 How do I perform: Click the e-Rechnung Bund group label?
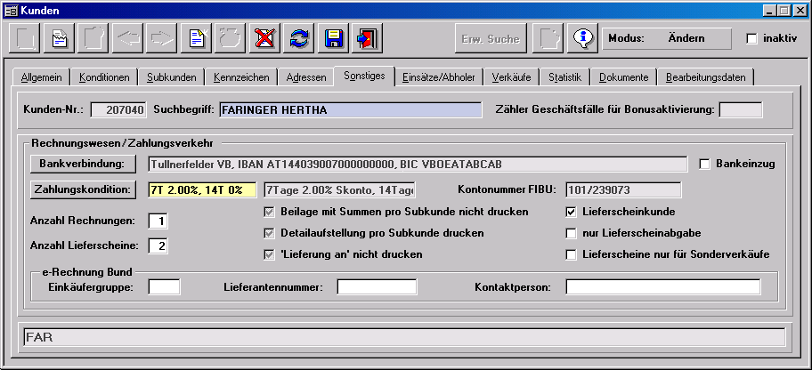coord(87,271)
